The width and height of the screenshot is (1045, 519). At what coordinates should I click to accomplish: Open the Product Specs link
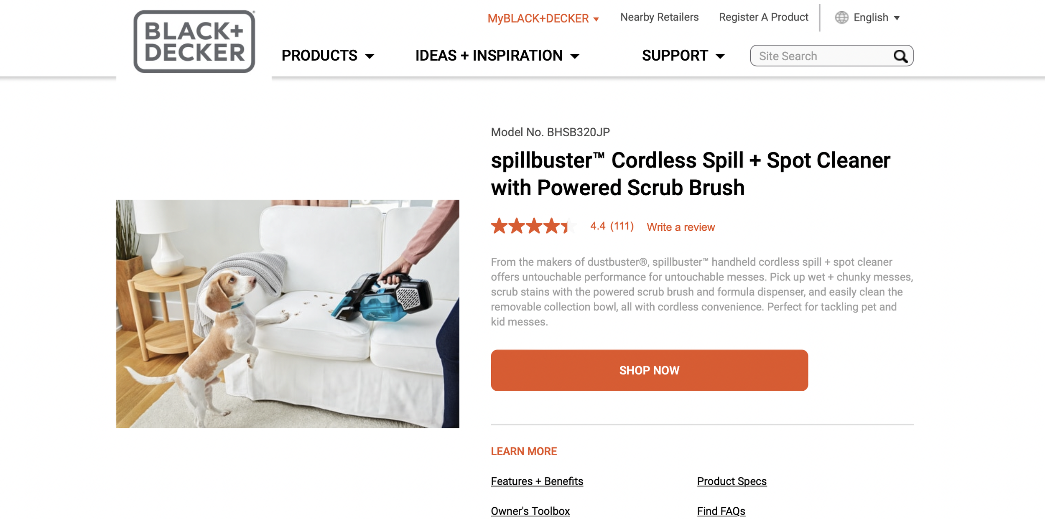pyautogui.click(x=731, y=481)
